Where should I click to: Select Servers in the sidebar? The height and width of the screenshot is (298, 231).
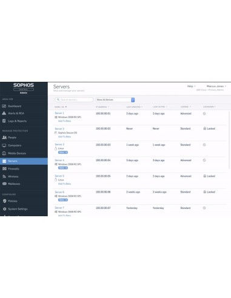pos(24,161)
